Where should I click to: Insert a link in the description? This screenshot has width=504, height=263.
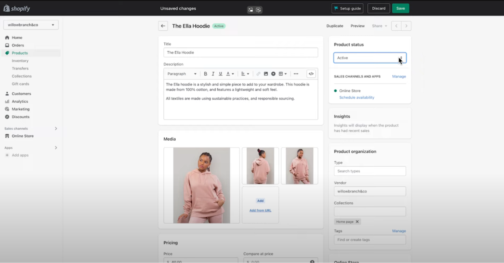(x=259, y=73)
